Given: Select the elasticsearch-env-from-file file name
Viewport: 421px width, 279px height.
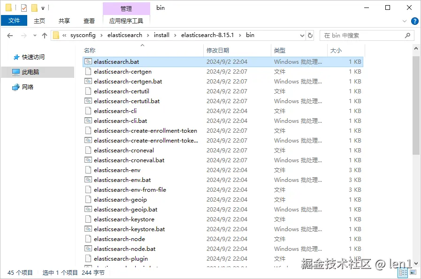Looking at the screenshot, I should tap(130, 189).
